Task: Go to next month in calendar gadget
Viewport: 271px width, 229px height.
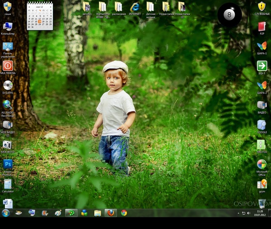Action: point(50,7)
